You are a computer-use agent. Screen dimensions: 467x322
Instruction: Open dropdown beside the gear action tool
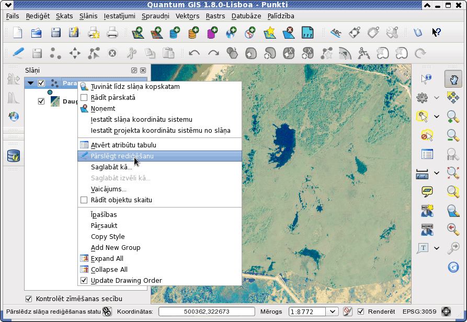pos(437,98)
